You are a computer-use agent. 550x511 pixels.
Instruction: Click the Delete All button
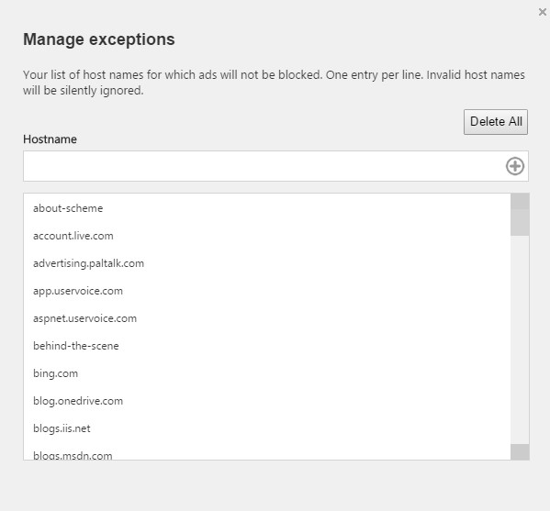[496, 122]
